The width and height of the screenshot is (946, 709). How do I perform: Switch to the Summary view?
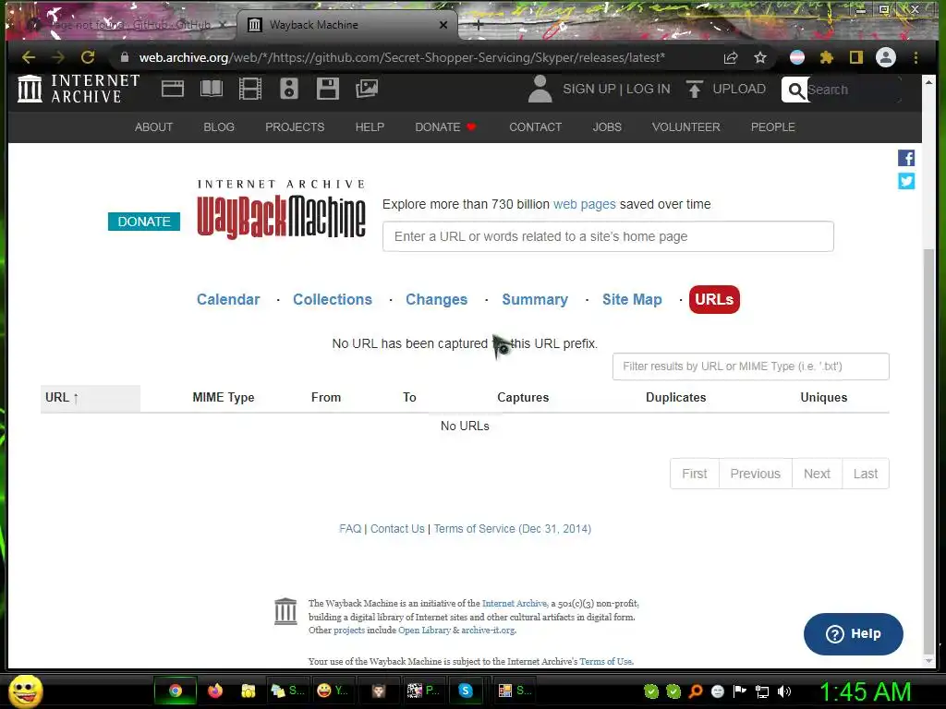535,300
